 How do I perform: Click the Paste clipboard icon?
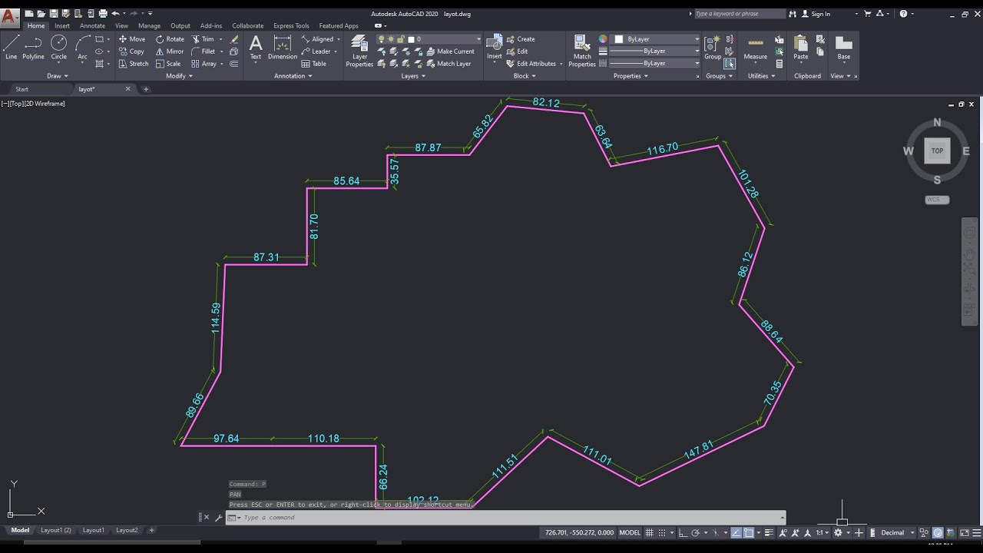(x=801, y=47)
